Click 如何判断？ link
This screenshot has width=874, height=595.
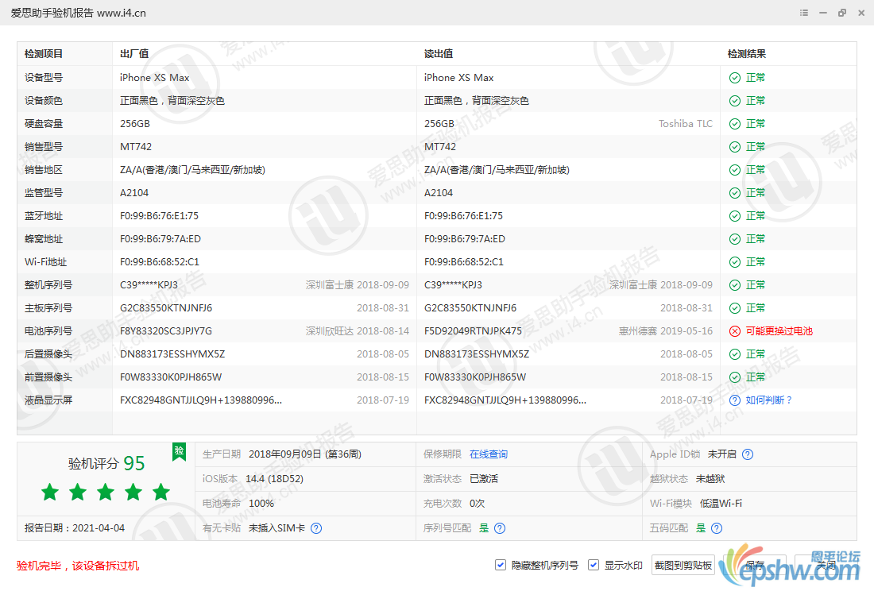point(769,400)
